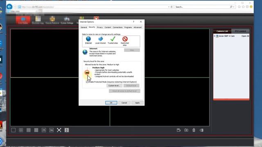Open the browser home icon

pos(239,7)
